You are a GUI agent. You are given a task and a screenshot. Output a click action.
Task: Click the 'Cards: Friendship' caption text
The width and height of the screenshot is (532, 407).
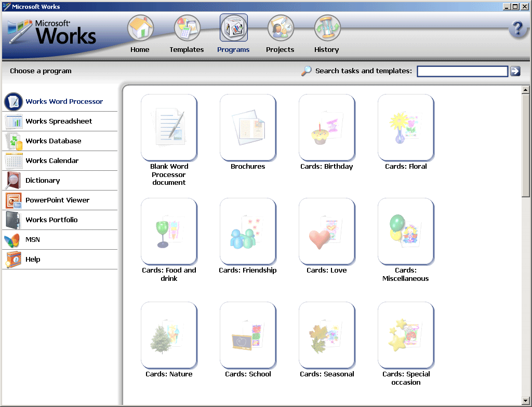(248, 270)
